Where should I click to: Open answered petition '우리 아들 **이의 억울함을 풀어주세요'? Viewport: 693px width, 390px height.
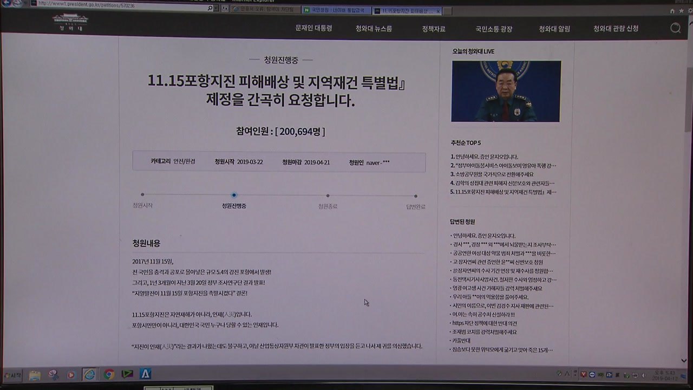[x=489, y=297]
